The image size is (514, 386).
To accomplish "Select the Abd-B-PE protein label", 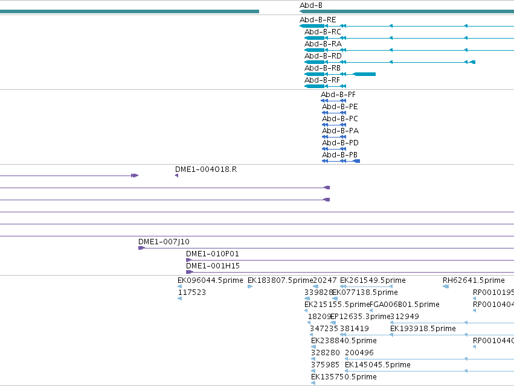I will [x=339, y=107].
